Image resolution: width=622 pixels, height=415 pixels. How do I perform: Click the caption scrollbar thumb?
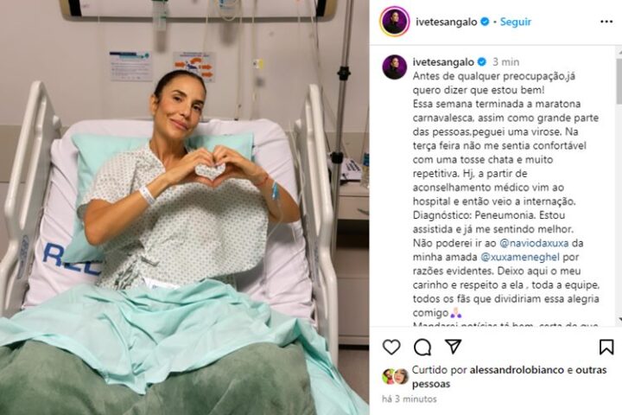click(x=619, y=81)
